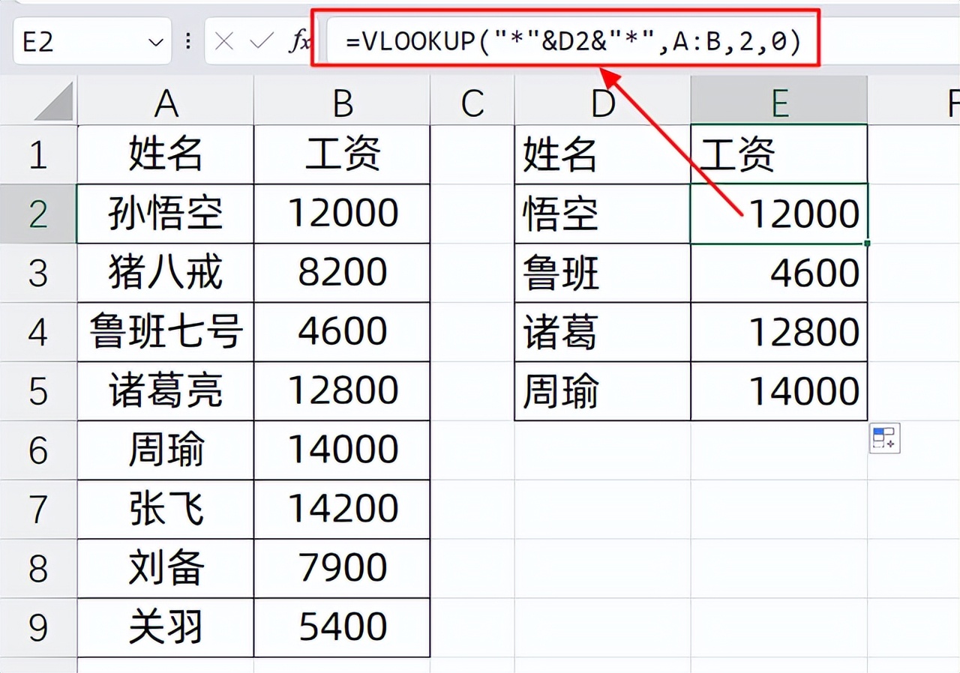
Task: Click cell B5 with value 12800
Action: 343,391
